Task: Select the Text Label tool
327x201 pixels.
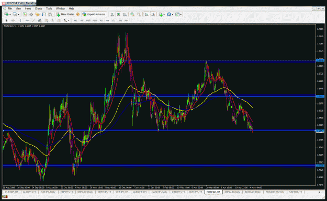Action: 59,20
